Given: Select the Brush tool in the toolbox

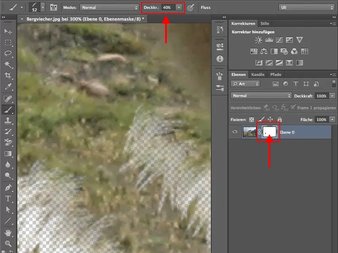Looking at the screenshot, I should (8, 110).
